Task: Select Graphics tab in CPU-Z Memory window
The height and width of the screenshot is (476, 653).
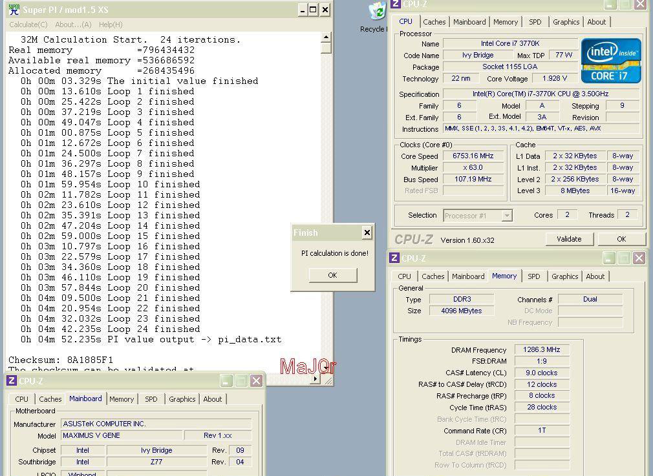Action: pyautogui.click(x=564, y=276)
